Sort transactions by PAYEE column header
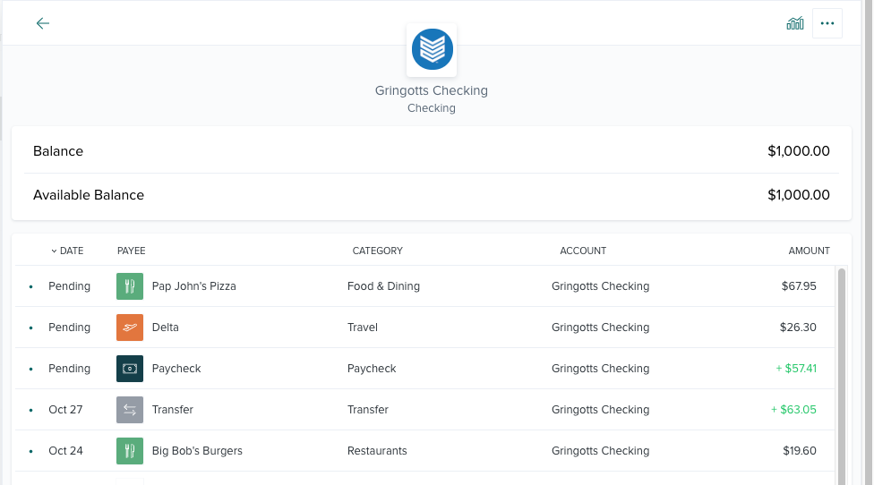This screenshot has height=485, width=874. (x=131, y=251)
